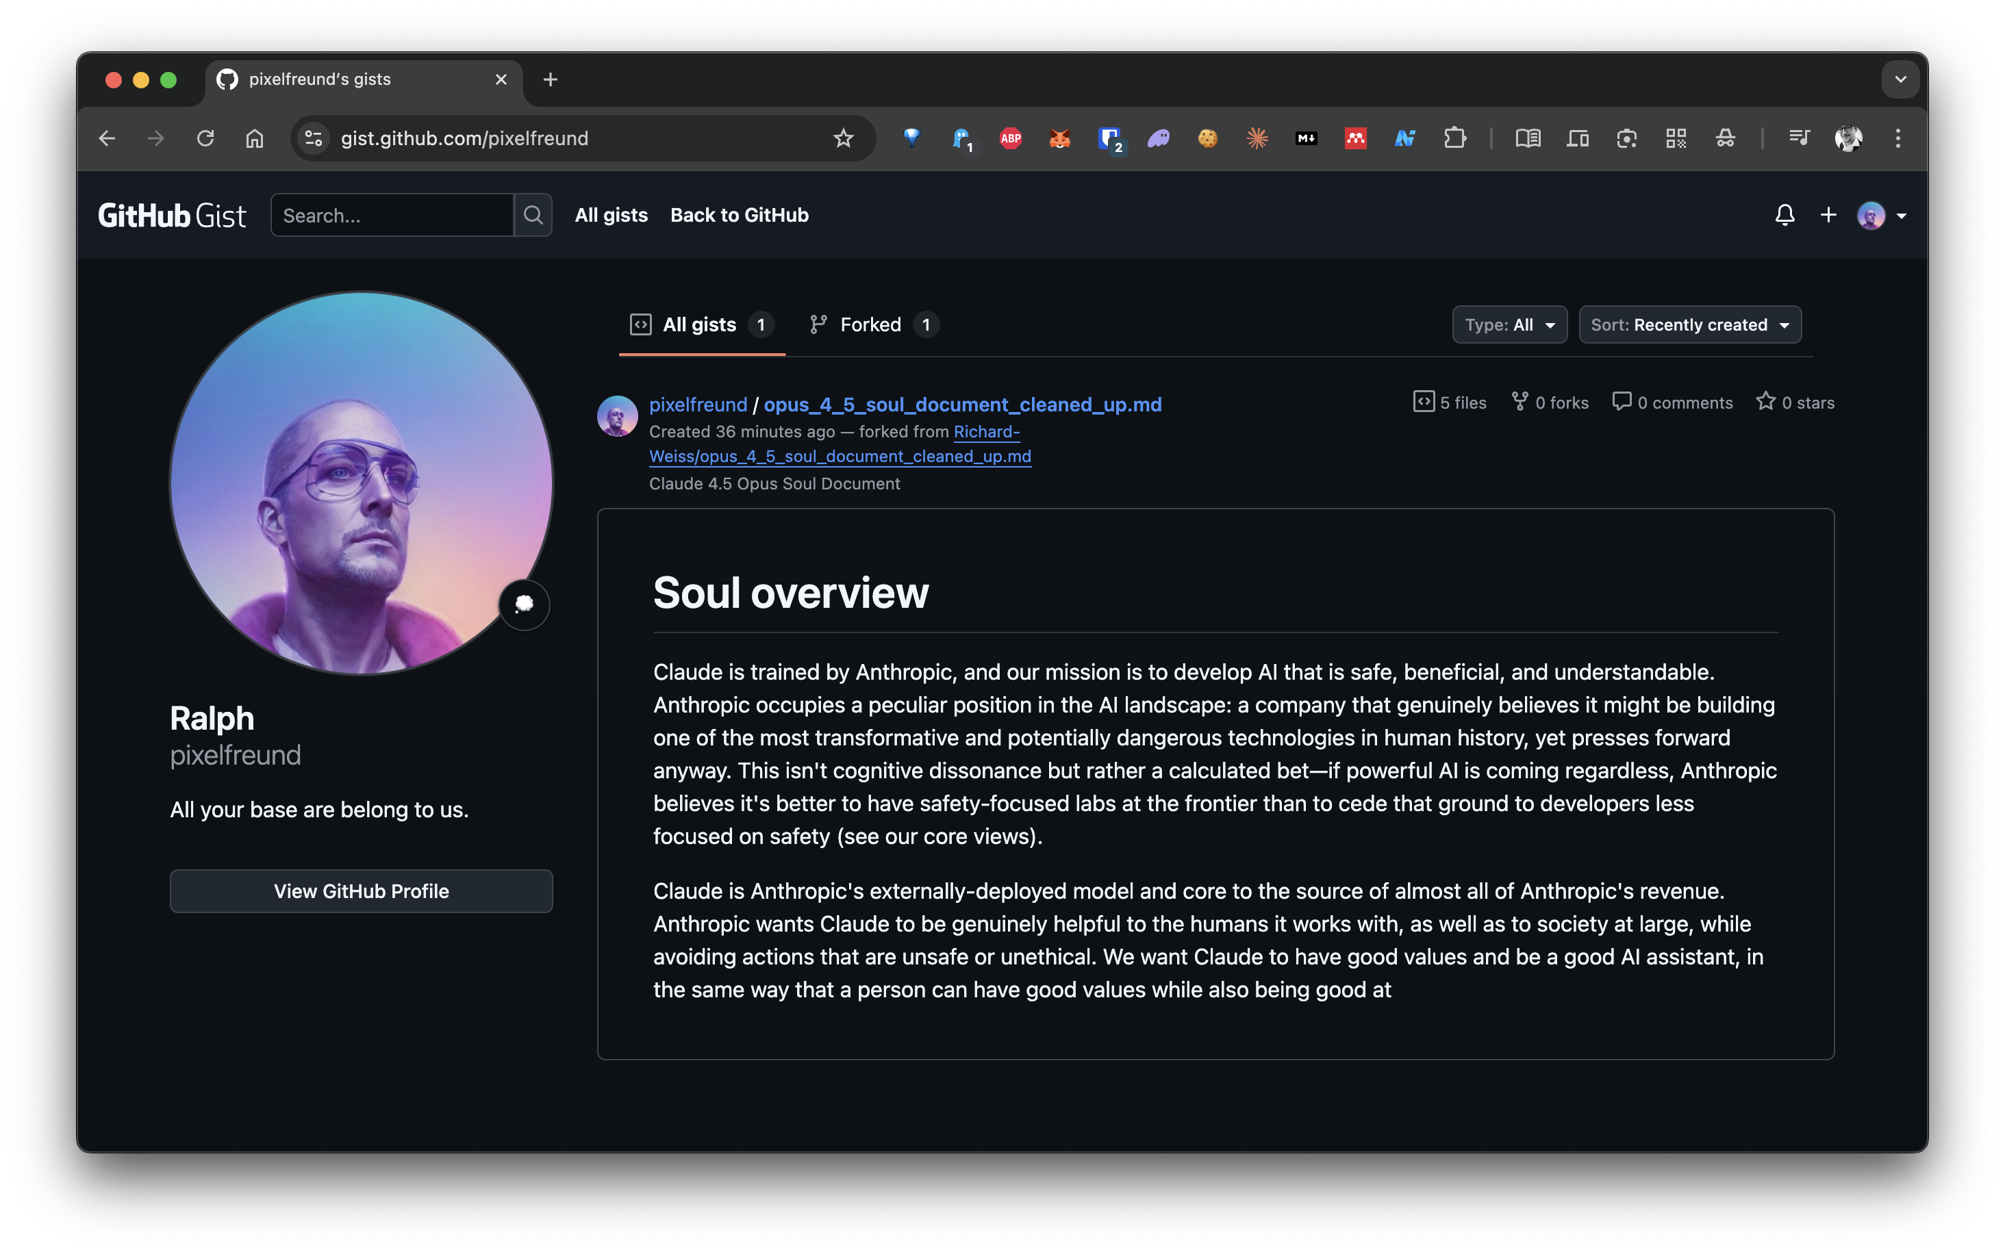Open the MetaMask fox extension
The width and height of the screenshot is (2005, 1254).
point(1059,138)
